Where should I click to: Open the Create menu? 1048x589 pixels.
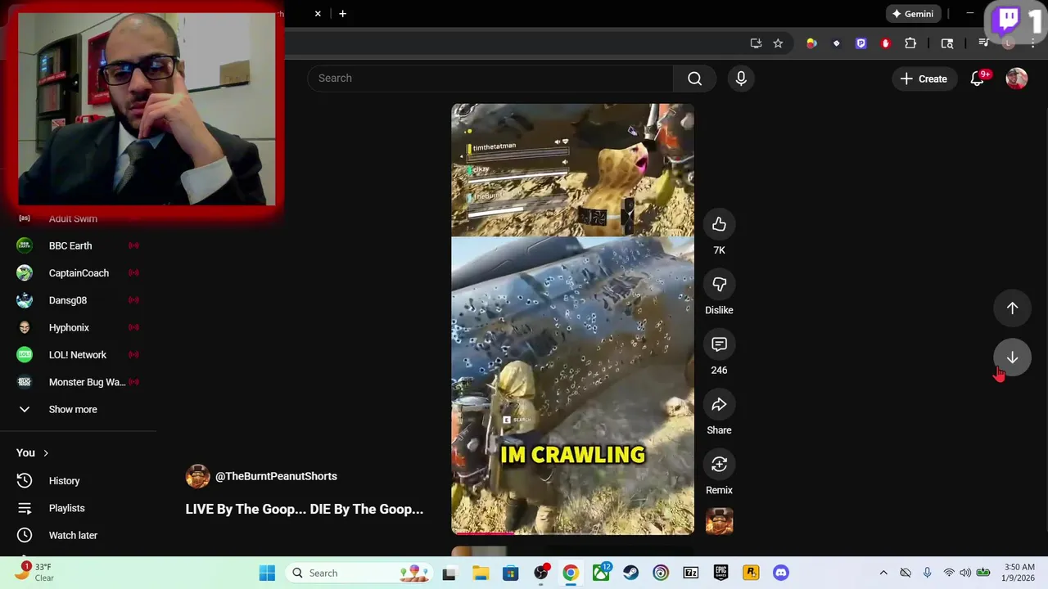[924, 79]
